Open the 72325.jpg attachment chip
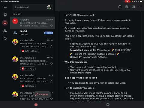Viewport: 144px width, 108px height. tap(28, 68)
